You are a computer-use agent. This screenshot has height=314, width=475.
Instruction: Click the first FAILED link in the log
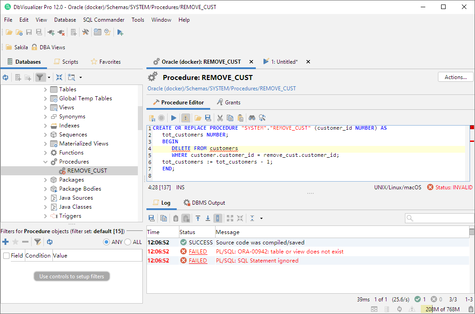[x=198, y=252]
